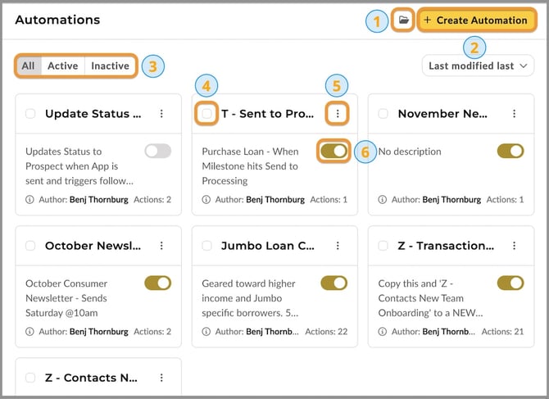Open the Last modified last sort dropdown
The image size is (549, 399).
click(478, 66)
